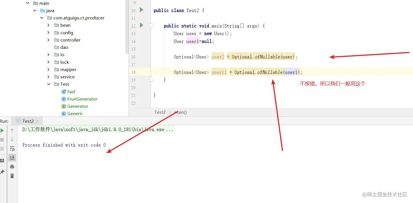413x203 pixels.
Task: Click the main() breadcrumb
Action: 180,112
